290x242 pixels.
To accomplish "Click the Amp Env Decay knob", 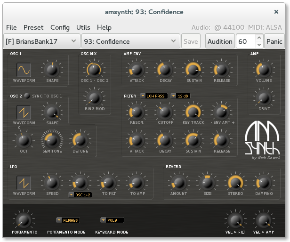I will (x=165, y=70).
